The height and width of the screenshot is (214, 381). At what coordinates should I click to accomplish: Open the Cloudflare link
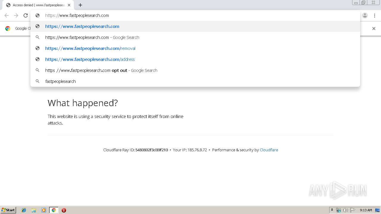point(269,150)
